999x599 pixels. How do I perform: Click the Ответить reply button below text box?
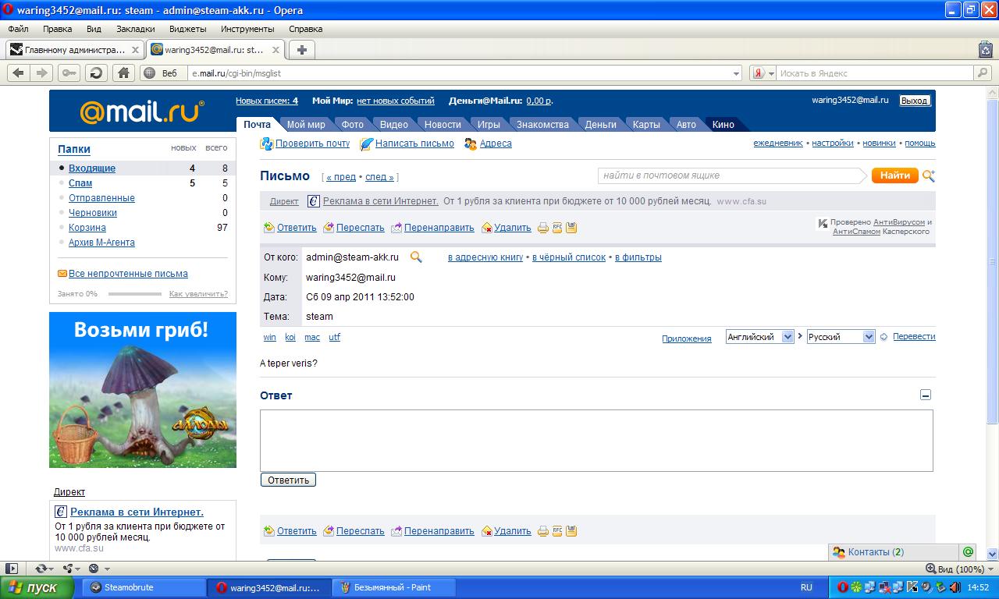pos(288,480)
